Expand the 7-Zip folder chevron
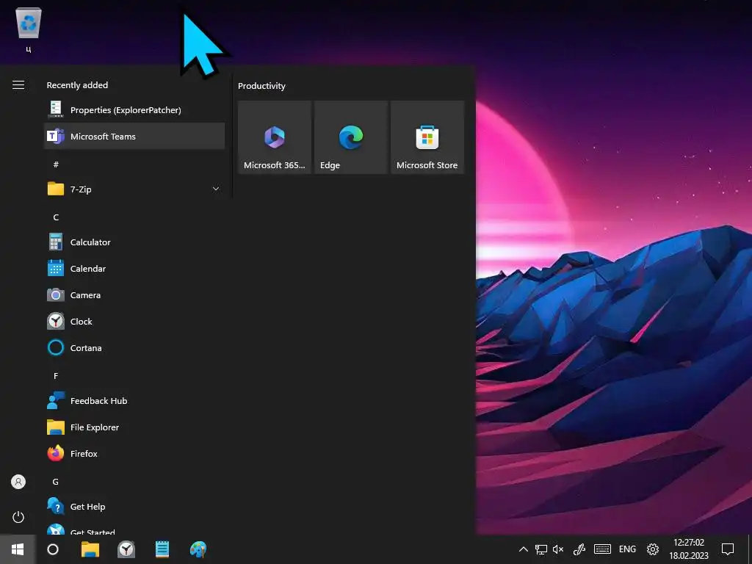752x564 pixels. [216, 189]
